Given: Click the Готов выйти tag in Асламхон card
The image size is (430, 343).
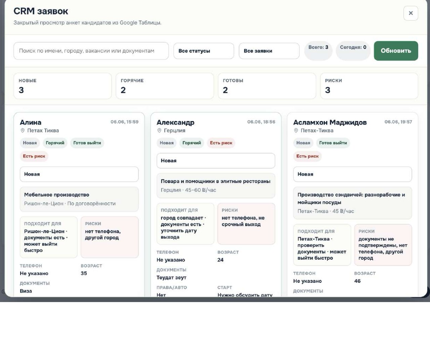Looking at the screenshot, I should coord(333,143).
